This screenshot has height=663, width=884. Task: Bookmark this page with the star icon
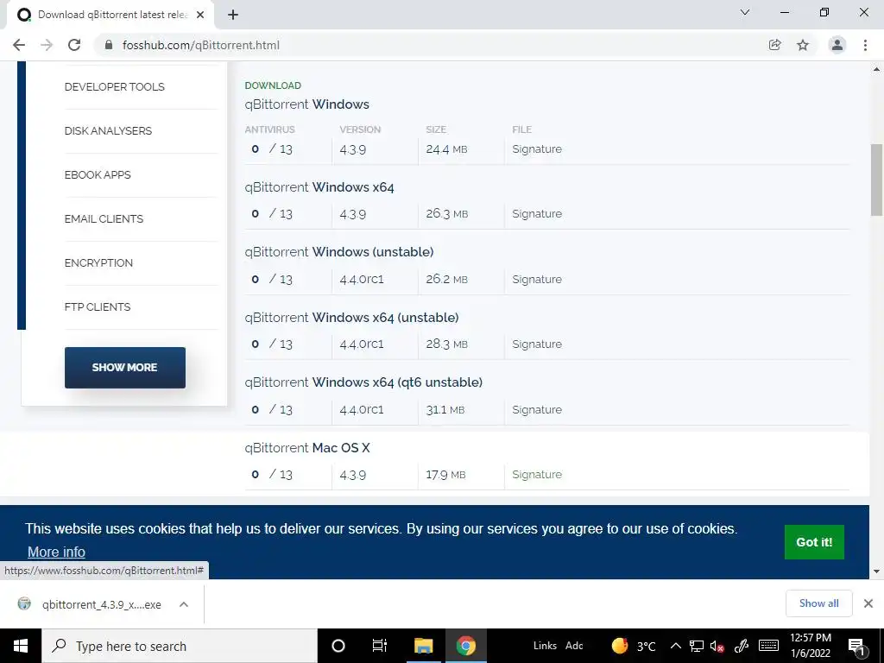pyautogui.click(x=803, y=45)
